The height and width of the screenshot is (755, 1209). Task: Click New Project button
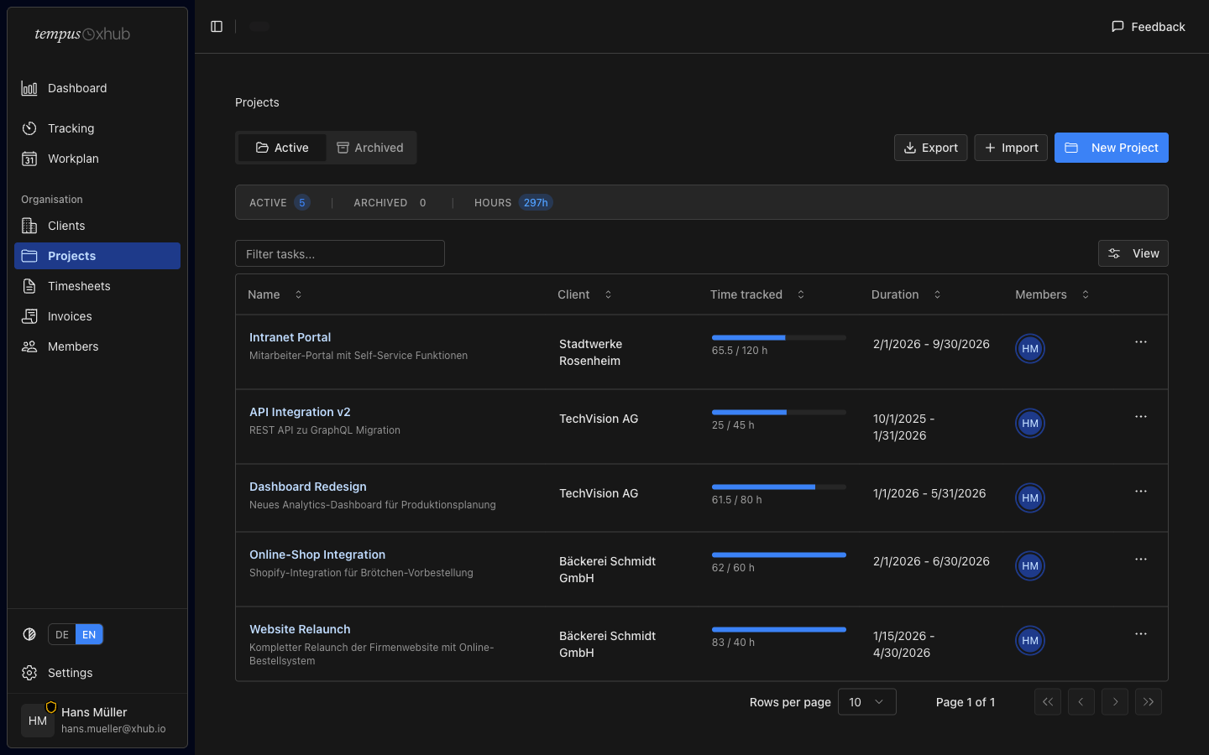[x=1111, y=148]
